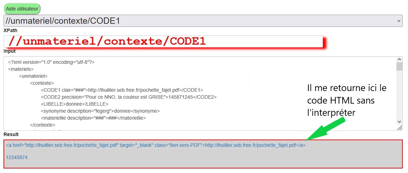This screenshot has width=408, height=173.
Task: Click into the red XPath input field
Action: pos(163,42)
